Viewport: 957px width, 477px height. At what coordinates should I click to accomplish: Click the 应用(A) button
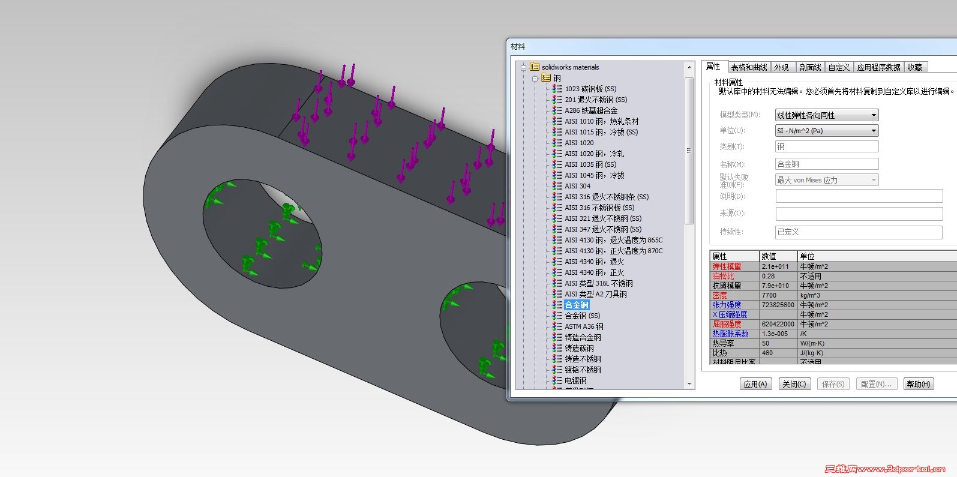[x=755, y=384]
